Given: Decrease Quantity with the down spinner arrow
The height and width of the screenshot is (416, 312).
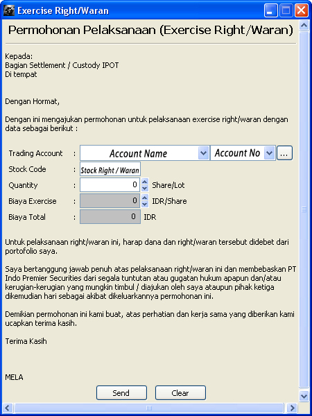Looking at the screenshot, I should [145, 188].
